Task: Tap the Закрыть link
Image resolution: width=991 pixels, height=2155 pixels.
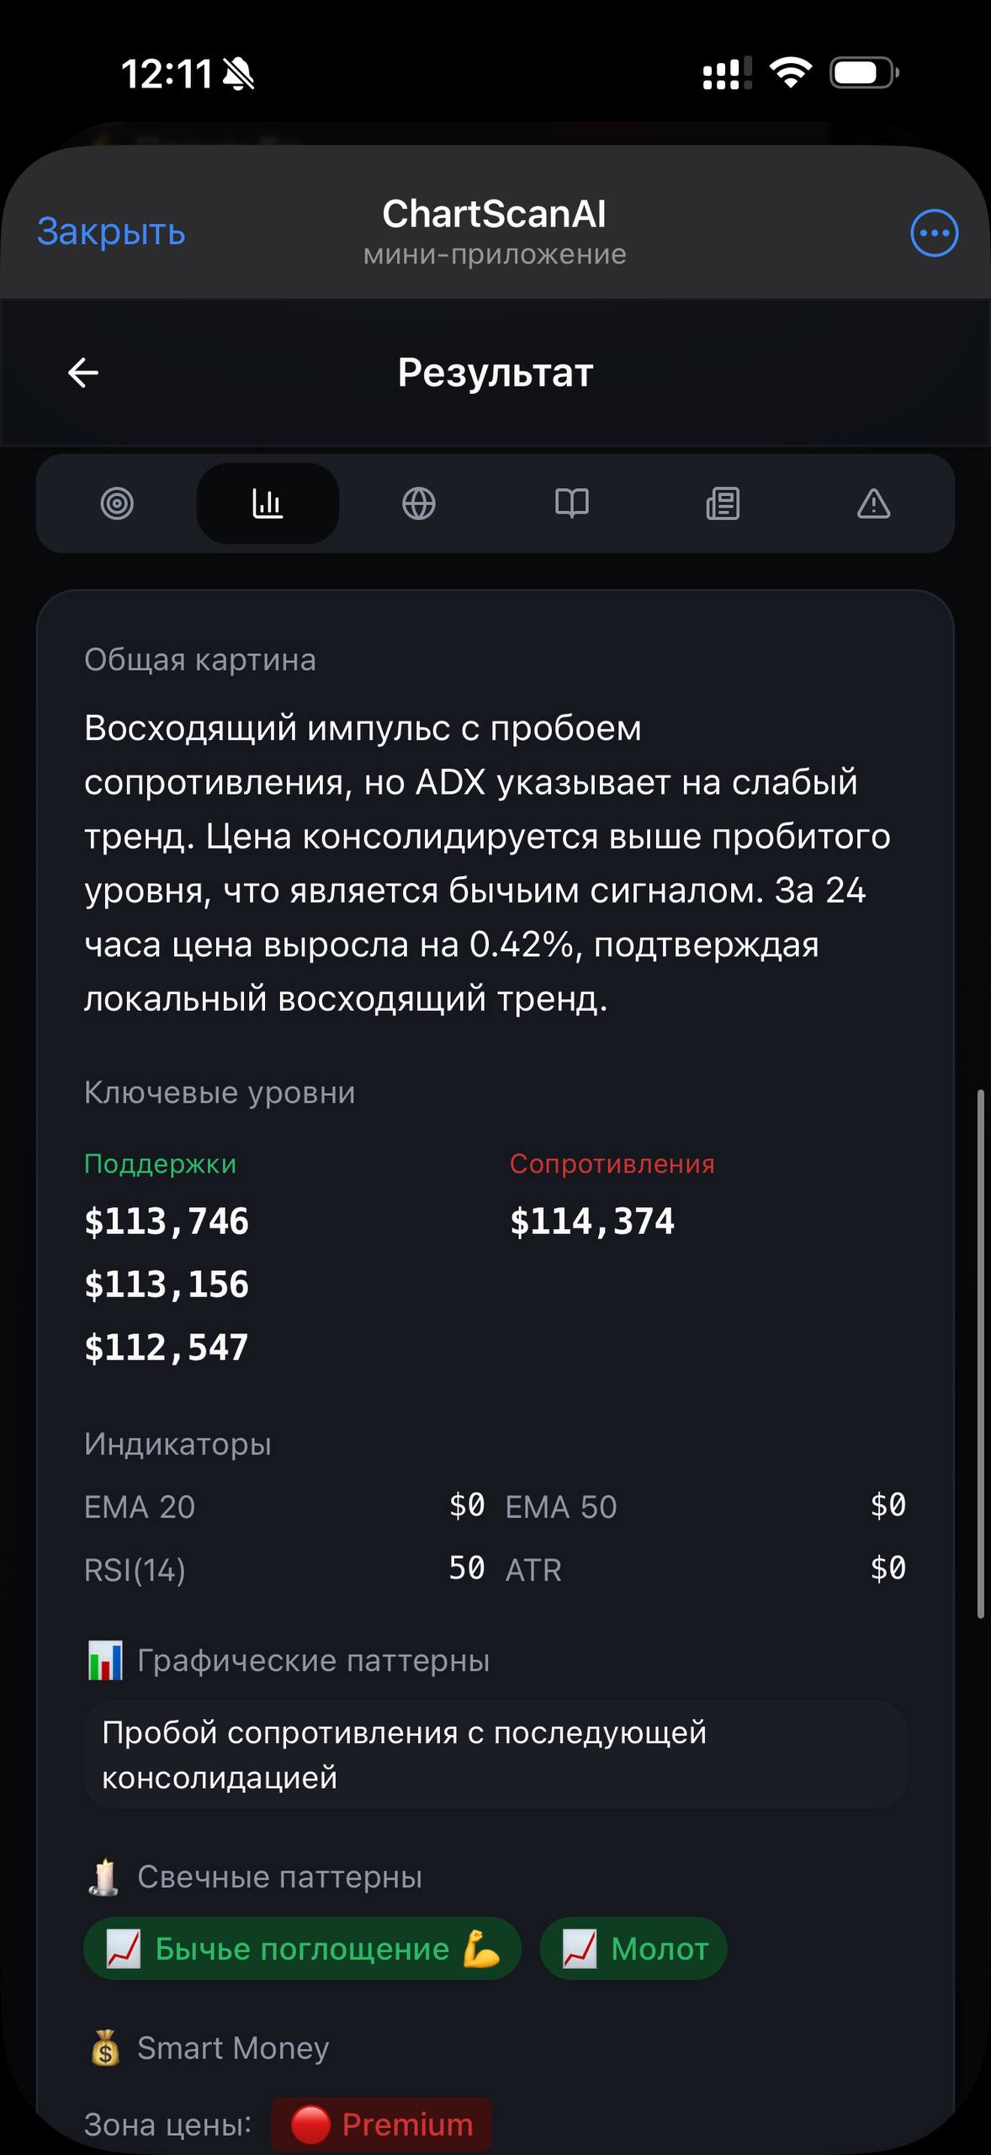Action: pos(111,231)
